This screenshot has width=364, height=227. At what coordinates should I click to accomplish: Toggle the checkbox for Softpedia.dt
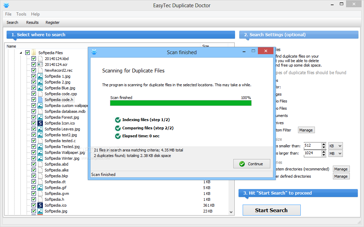tap(34, 182)
